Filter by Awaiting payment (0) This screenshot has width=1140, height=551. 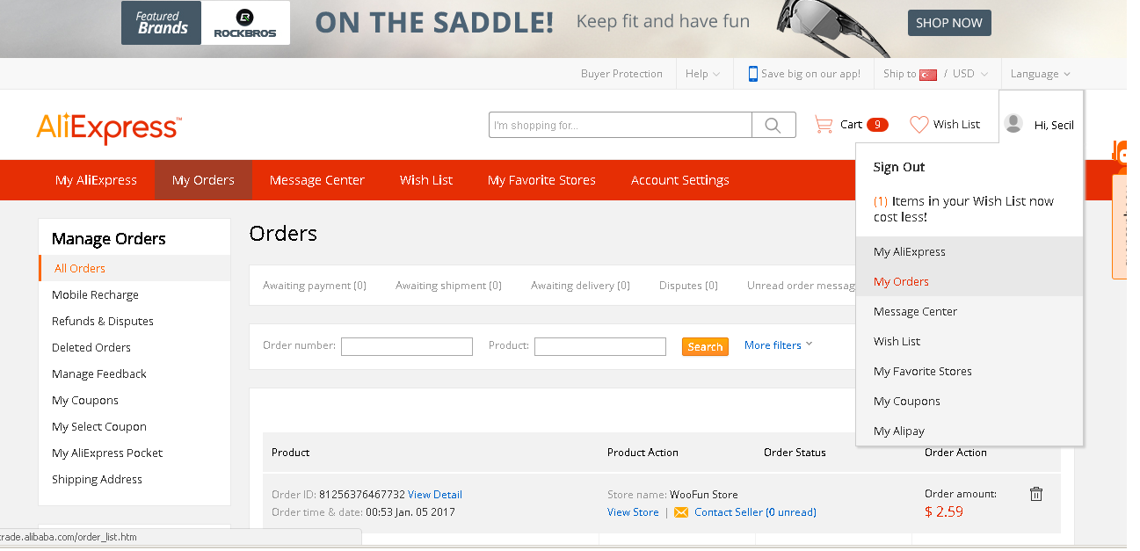click(x=315, y=286)
